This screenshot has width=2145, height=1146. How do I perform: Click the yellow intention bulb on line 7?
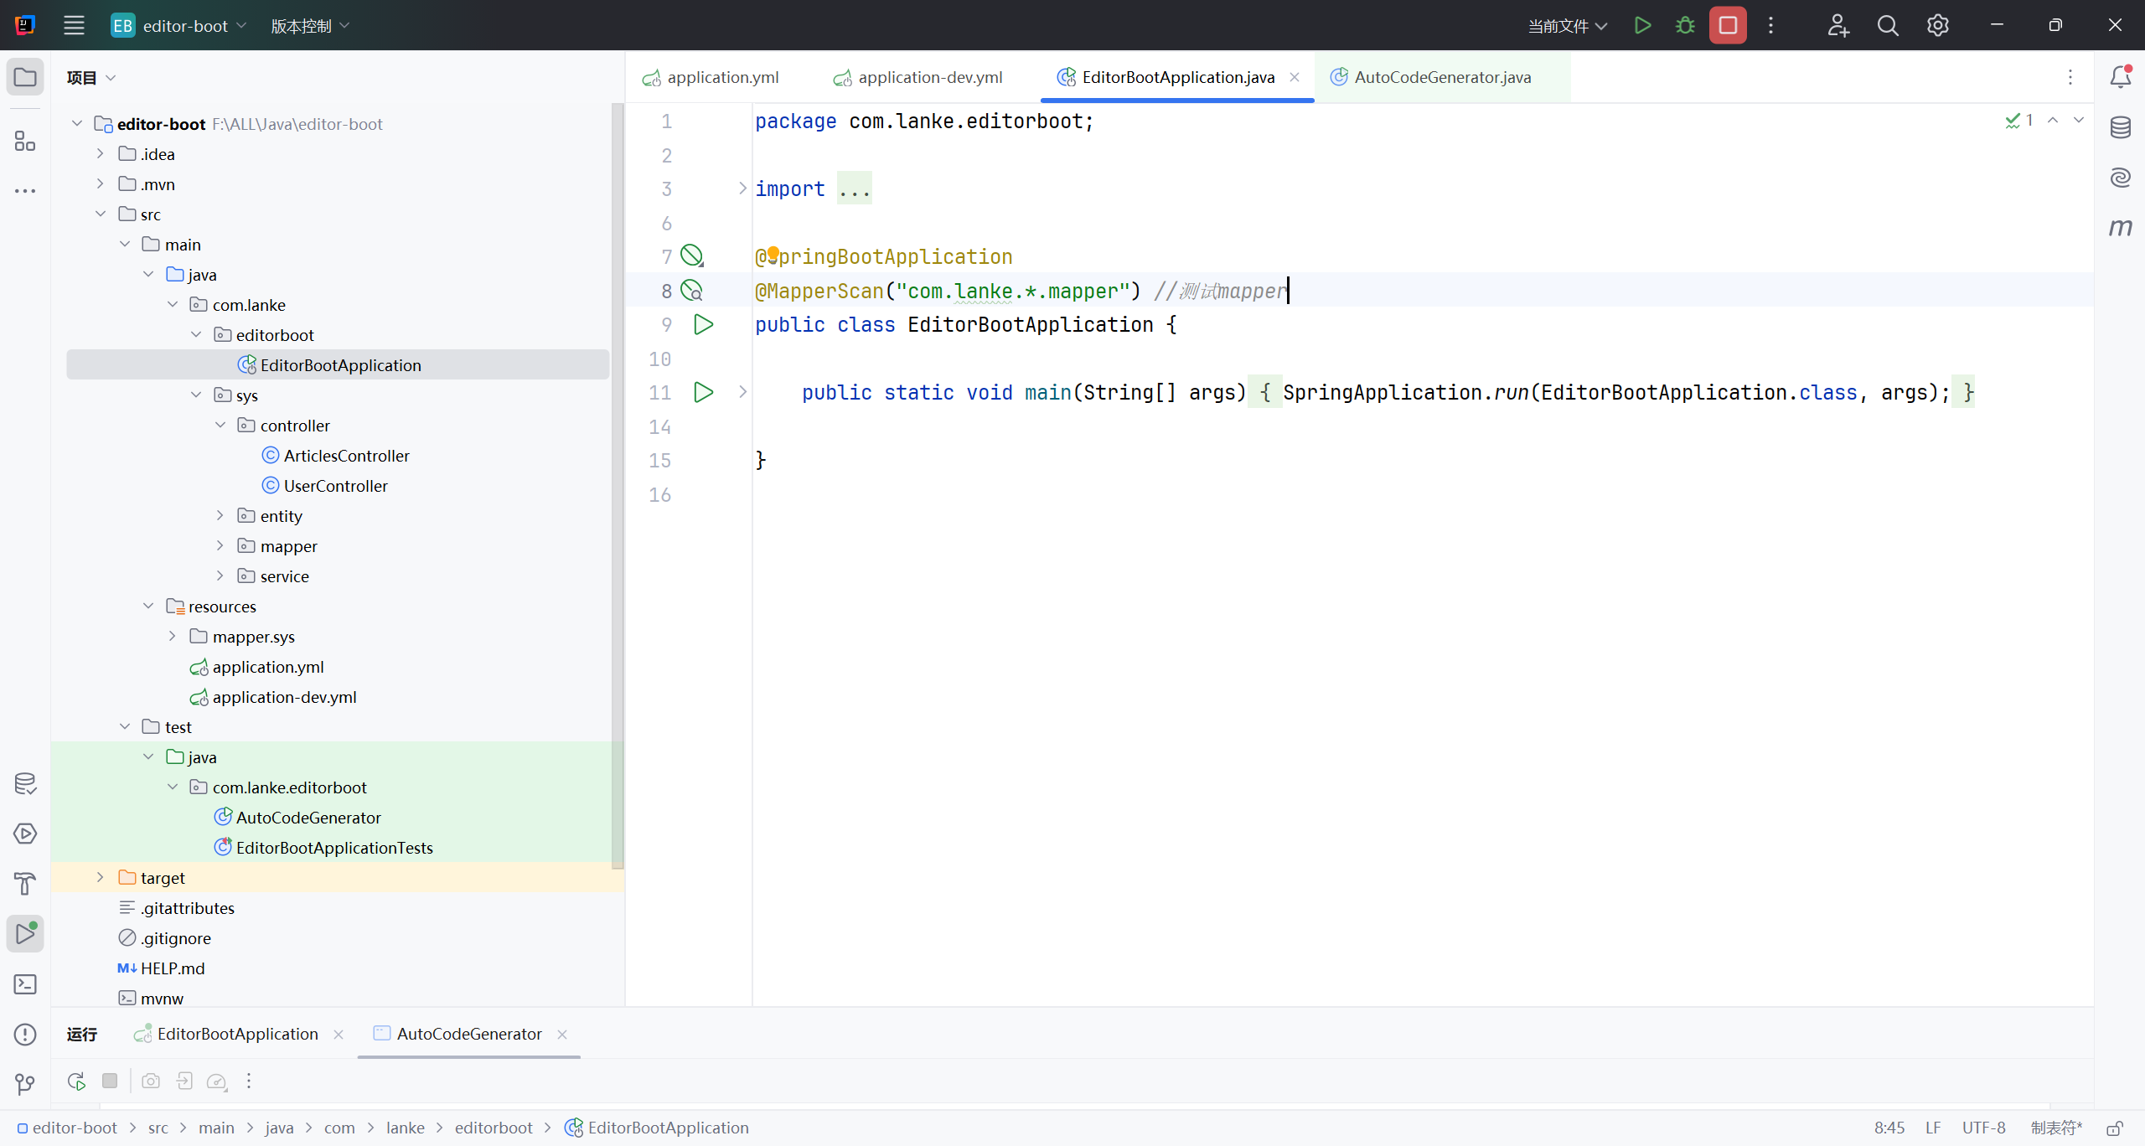coord(773,254)
